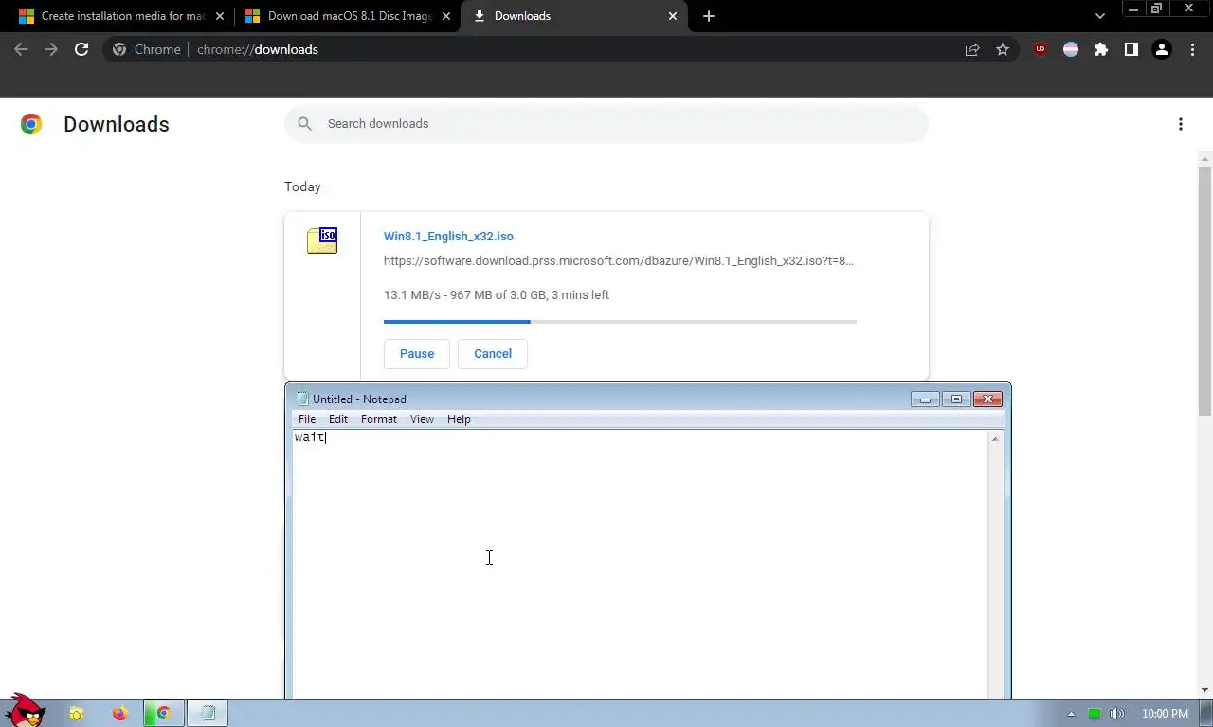
Task: Click the magnifier icon in search downloads
Action: [x=304, y=124]
